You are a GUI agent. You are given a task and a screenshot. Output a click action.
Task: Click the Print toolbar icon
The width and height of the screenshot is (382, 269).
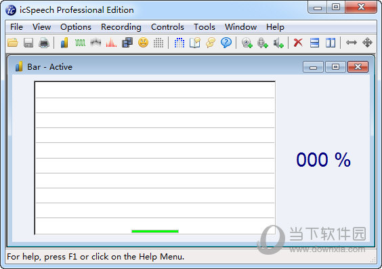pyautogui.click(x=44, y=43)
